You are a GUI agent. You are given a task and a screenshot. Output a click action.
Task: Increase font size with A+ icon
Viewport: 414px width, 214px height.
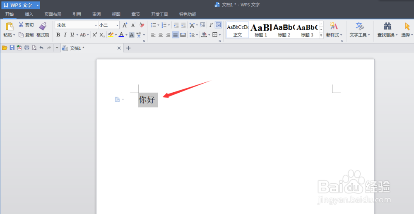(125, 25)
